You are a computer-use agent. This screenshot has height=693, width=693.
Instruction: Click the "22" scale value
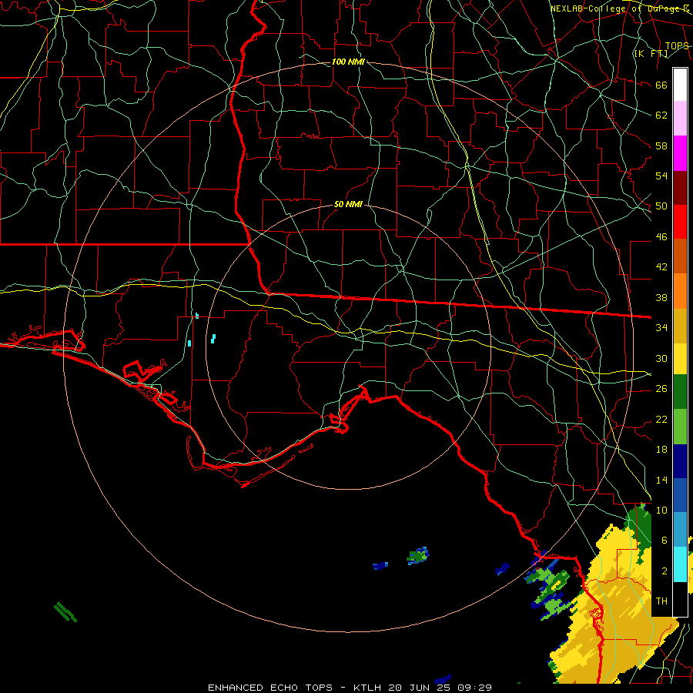tap(661, 419)
